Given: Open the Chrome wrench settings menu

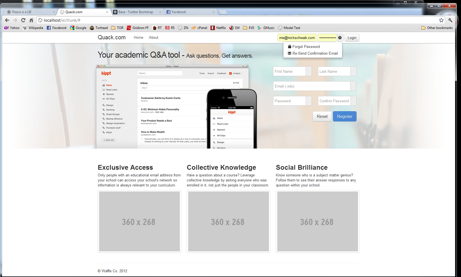Looking at the screenshot, I should click(x=450, y=20).
